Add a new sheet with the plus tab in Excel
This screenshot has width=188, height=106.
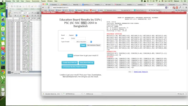tap(28, 71)
